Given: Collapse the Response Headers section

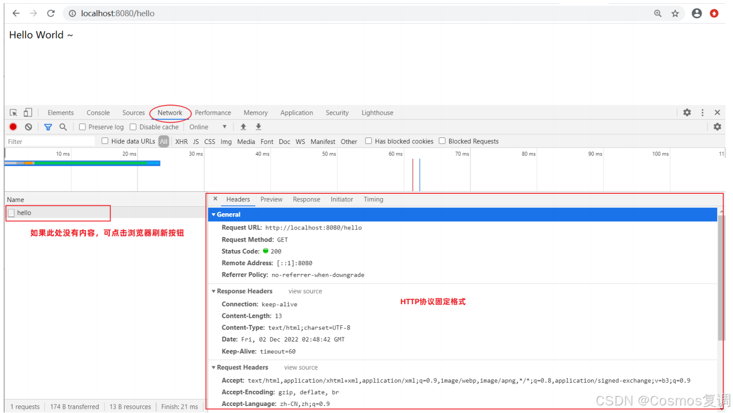Looking at the screenshot, I should 213,291.
